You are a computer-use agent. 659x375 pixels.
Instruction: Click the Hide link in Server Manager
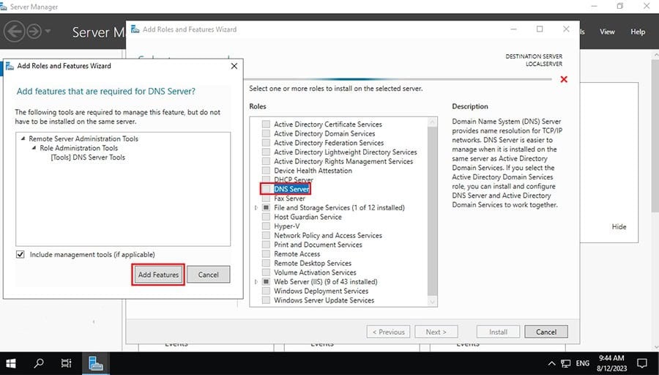(619, 226)
